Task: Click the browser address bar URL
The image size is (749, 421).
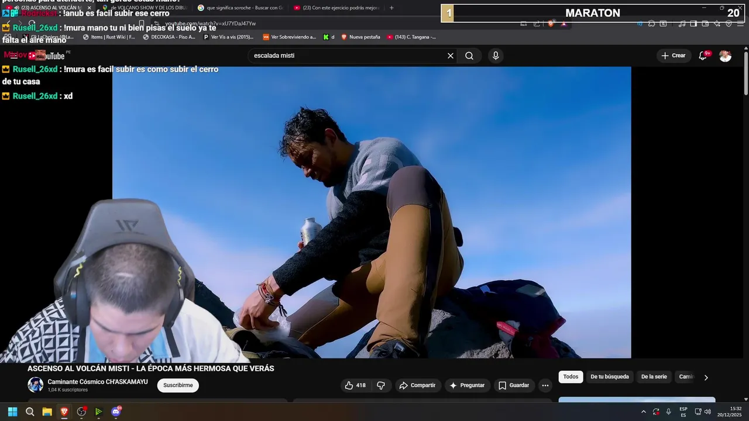Action: pos(211,23)
